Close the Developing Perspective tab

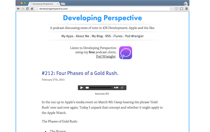pos(58,4)
